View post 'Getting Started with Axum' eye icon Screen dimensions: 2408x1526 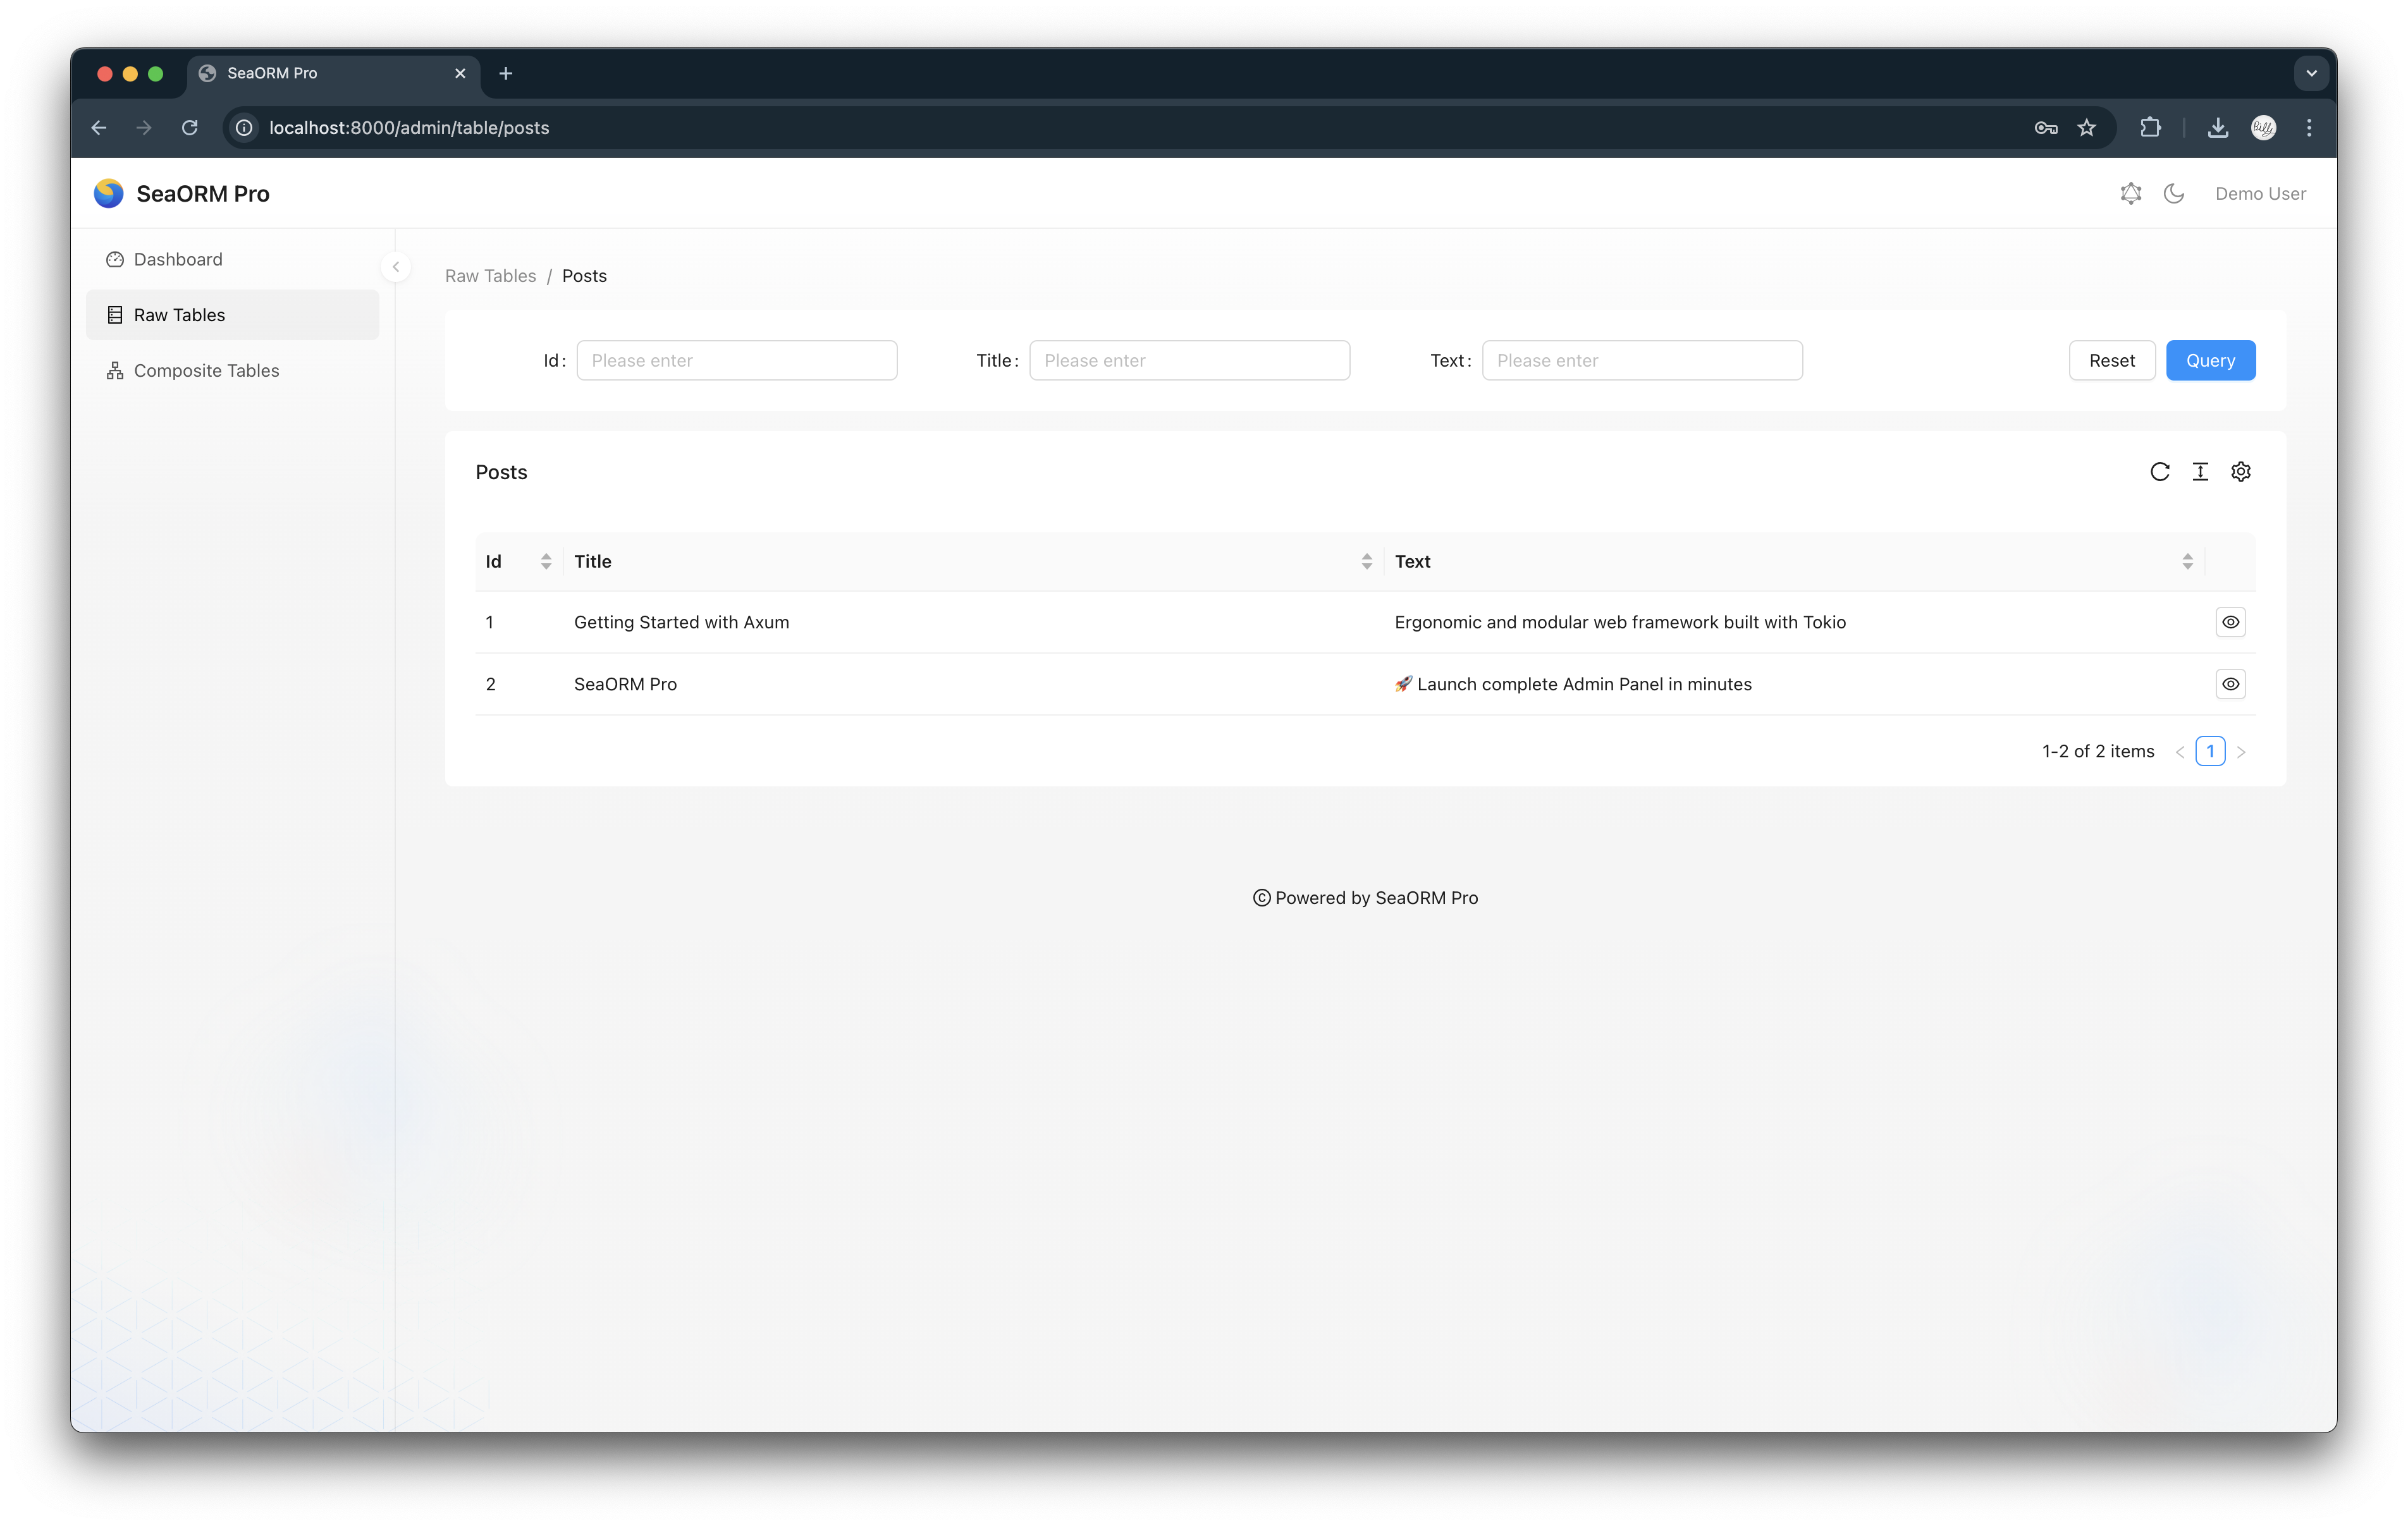2230,622
